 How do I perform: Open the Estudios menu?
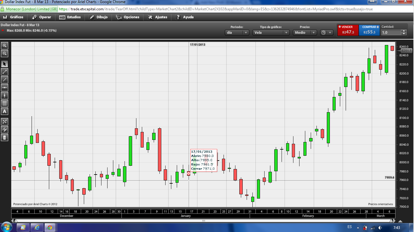(x=70, y=17)
